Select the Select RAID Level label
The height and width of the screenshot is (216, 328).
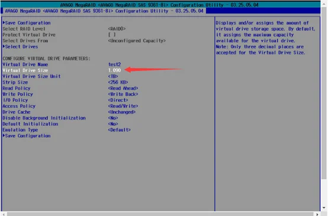click(24, 28)
